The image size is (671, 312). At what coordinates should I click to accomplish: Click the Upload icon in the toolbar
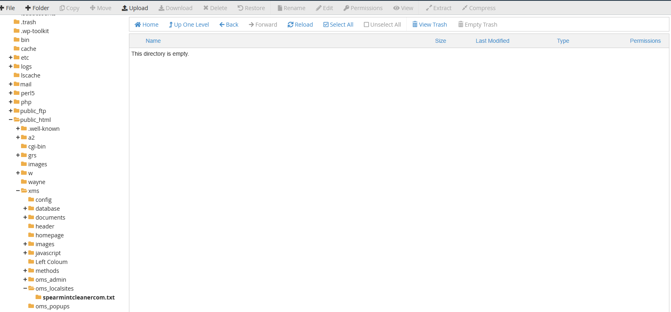[125, 8]
